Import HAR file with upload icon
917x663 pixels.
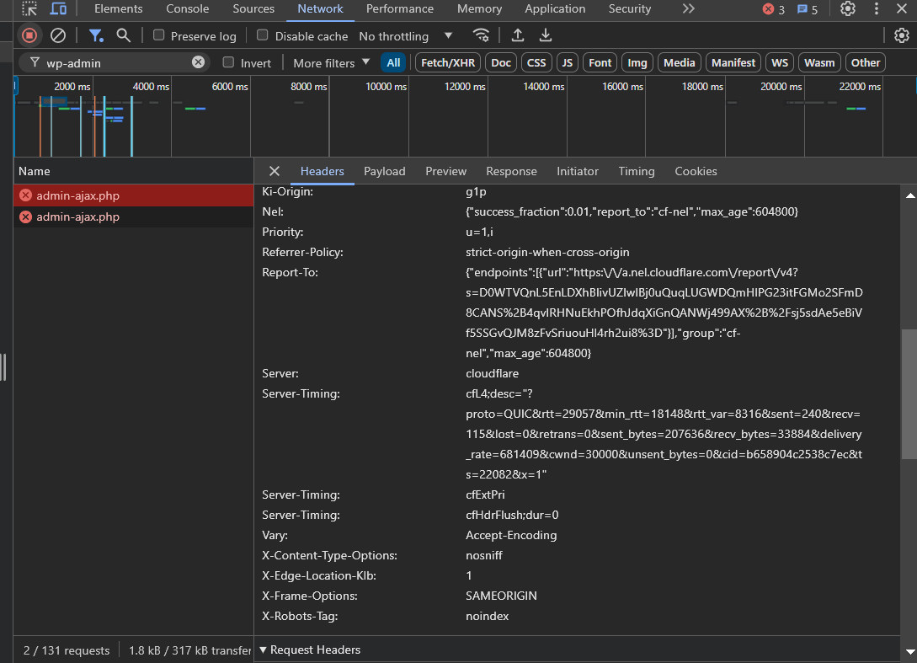pyautogui.click(x=518, y=35)
